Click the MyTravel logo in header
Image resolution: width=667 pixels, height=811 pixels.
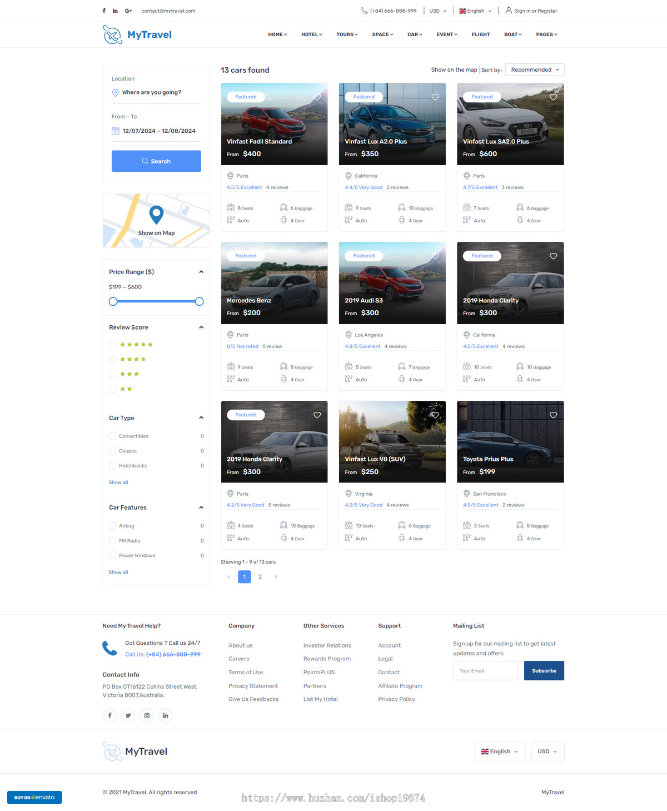click(x=137, y=34)
